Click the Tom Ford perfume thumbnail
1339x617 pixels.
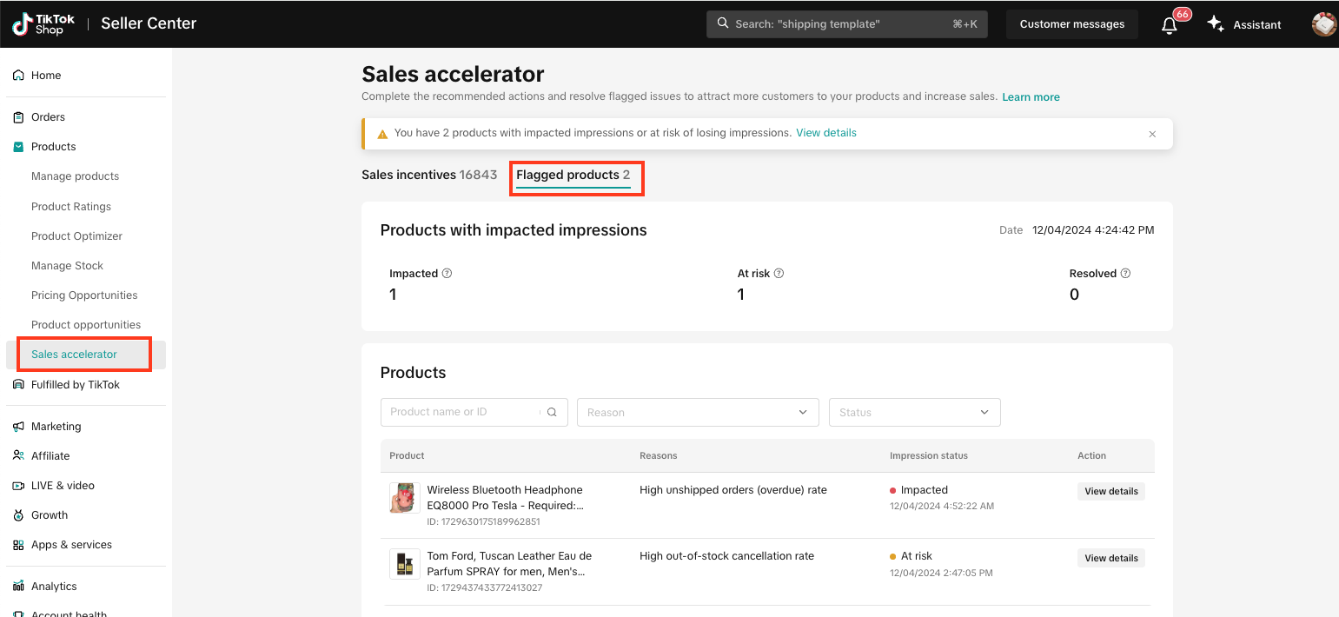pyautogui.click(x=404, y=564)
